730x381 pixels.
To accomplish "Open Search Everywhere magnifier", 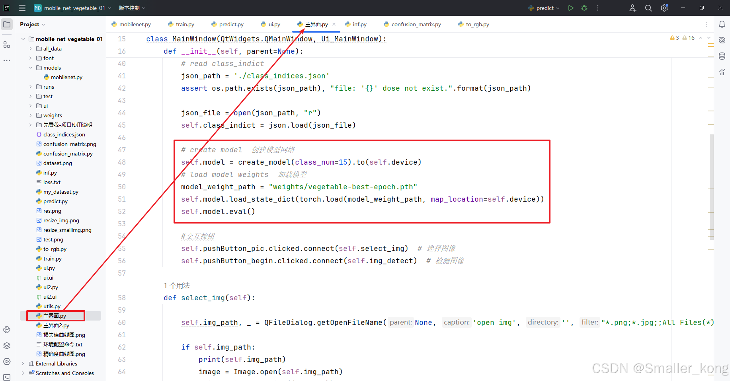I will click(x=648, y=8).
